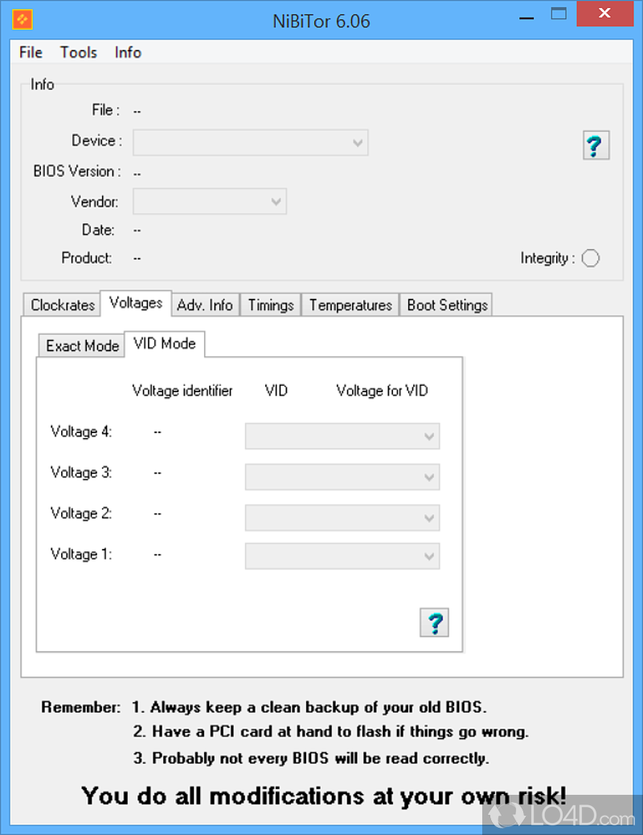Select the Voltages tab
The height and width of the screenshot is (835, 643).
(x=136, y=303)
